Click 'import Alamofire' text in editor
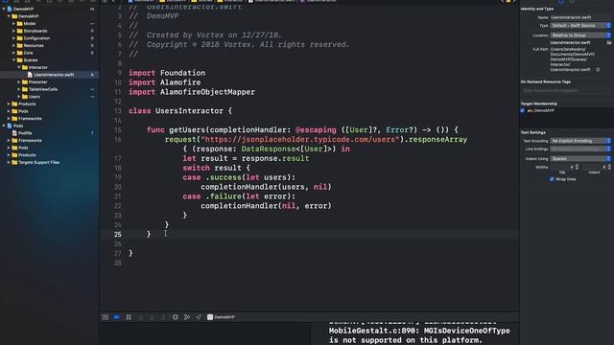 (164, 82)
